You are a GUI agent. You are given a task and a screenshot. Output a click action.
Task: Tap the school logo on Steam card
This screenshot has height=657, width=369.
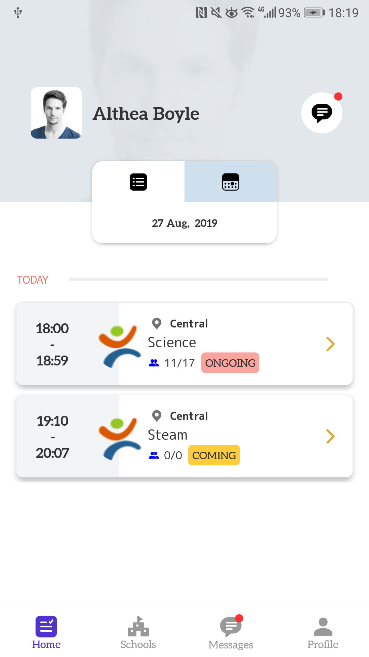pyautogui.click(x=120, y=439)
